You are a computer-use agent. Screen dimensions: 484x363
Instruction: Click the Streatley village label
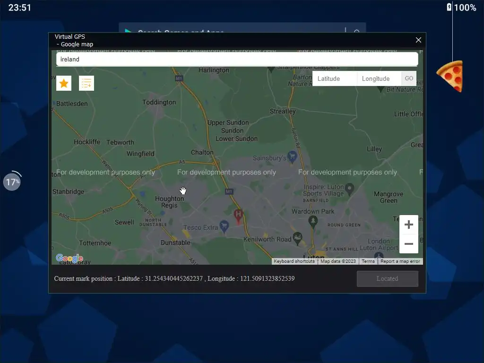pyautogui.click(x=283, y=111)
